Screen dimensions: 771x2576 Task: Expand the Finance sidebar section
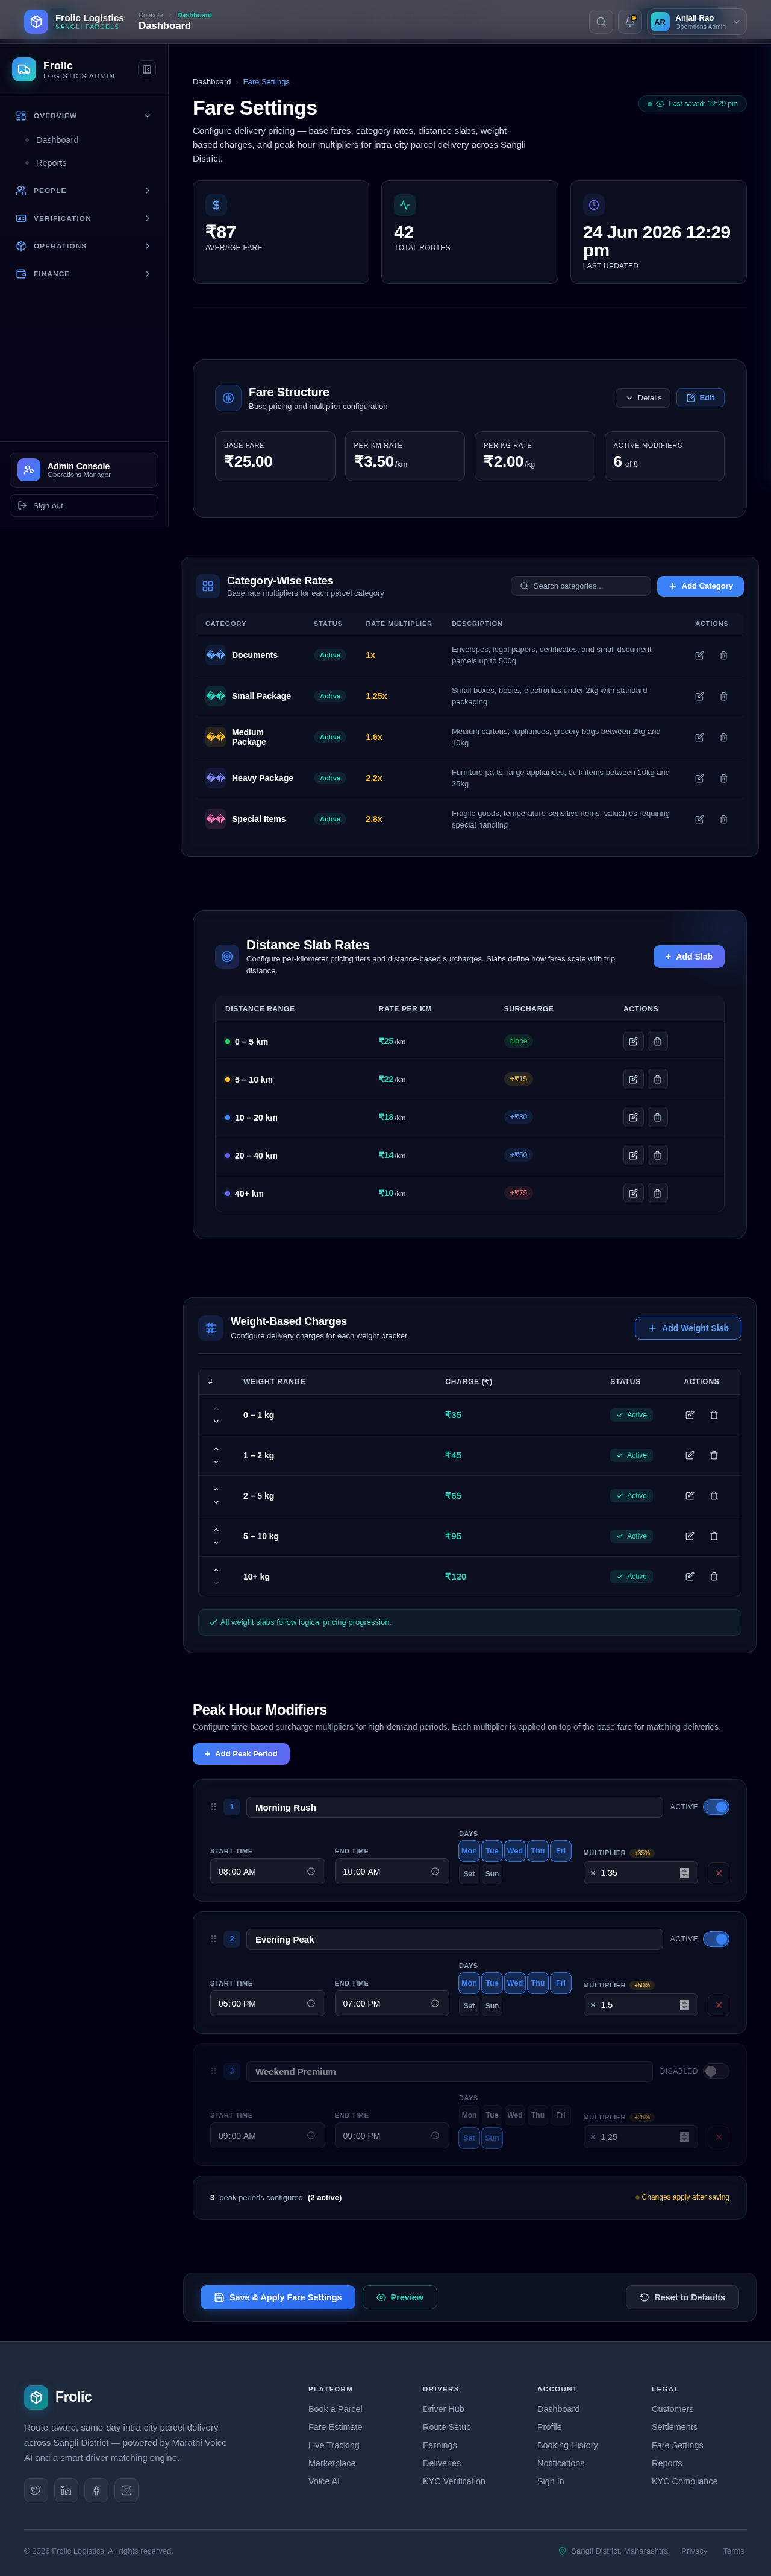(x=84, y=274)
